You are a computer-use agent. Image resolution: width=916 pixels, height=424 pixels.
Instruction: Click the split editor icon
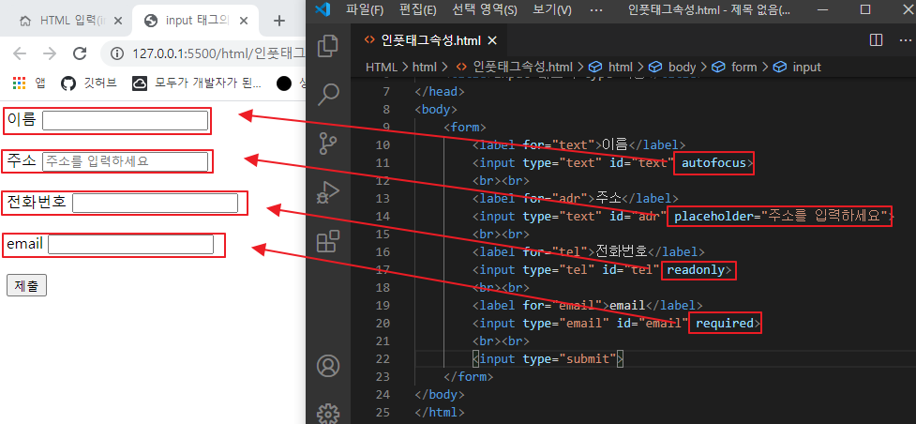point(876,39)
